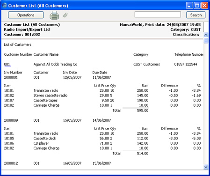Click item code 10106
The image size is (210, 176).
(9, 143)
